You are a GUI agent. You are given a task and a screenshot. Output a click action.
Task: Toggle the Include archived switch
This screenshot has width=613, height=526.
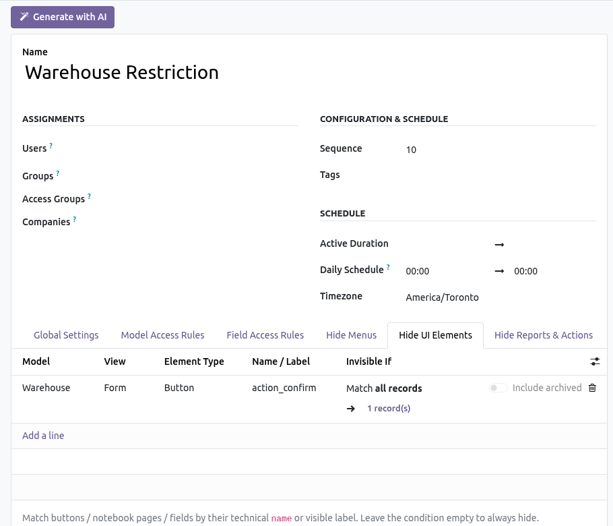click(x=498, y=388)
